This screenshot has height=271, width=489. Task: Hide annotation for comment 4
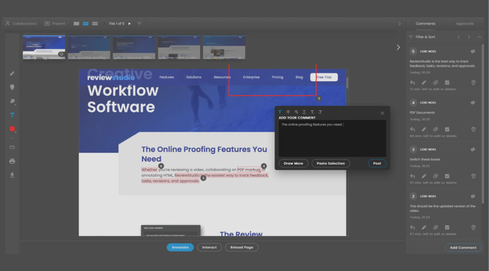473,103
